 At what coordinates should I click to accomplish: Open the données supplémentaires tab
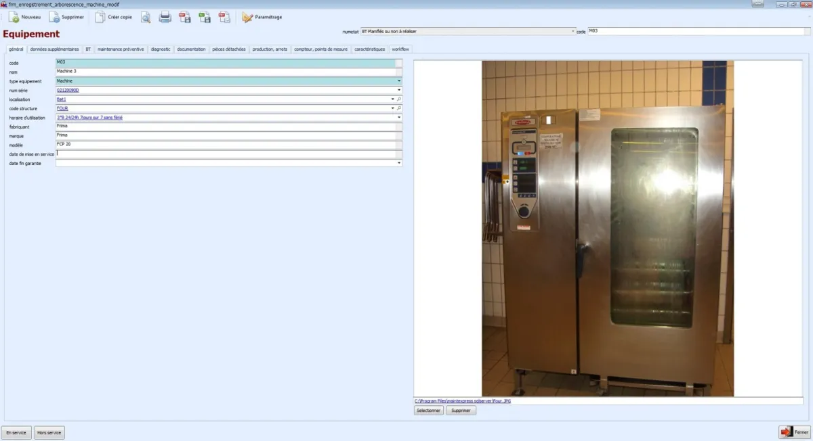point(55,49)
